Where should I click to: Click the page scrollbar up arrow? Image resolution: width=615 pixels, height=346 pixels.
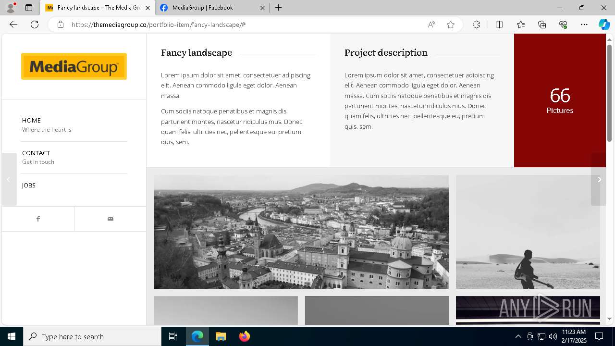(x=610, y=39)
